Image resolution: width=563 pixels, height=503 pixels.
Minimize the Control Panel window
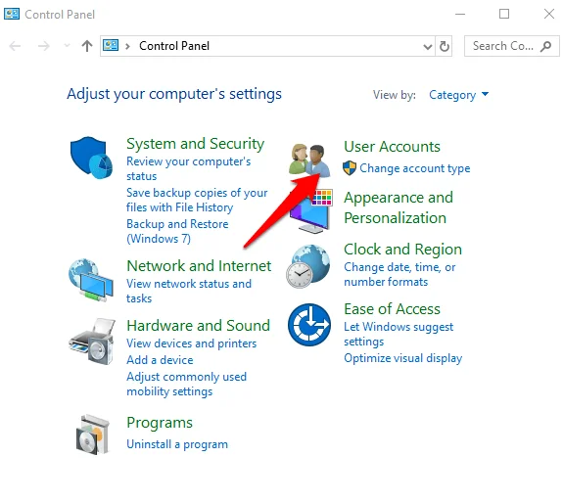click(460, 14)
